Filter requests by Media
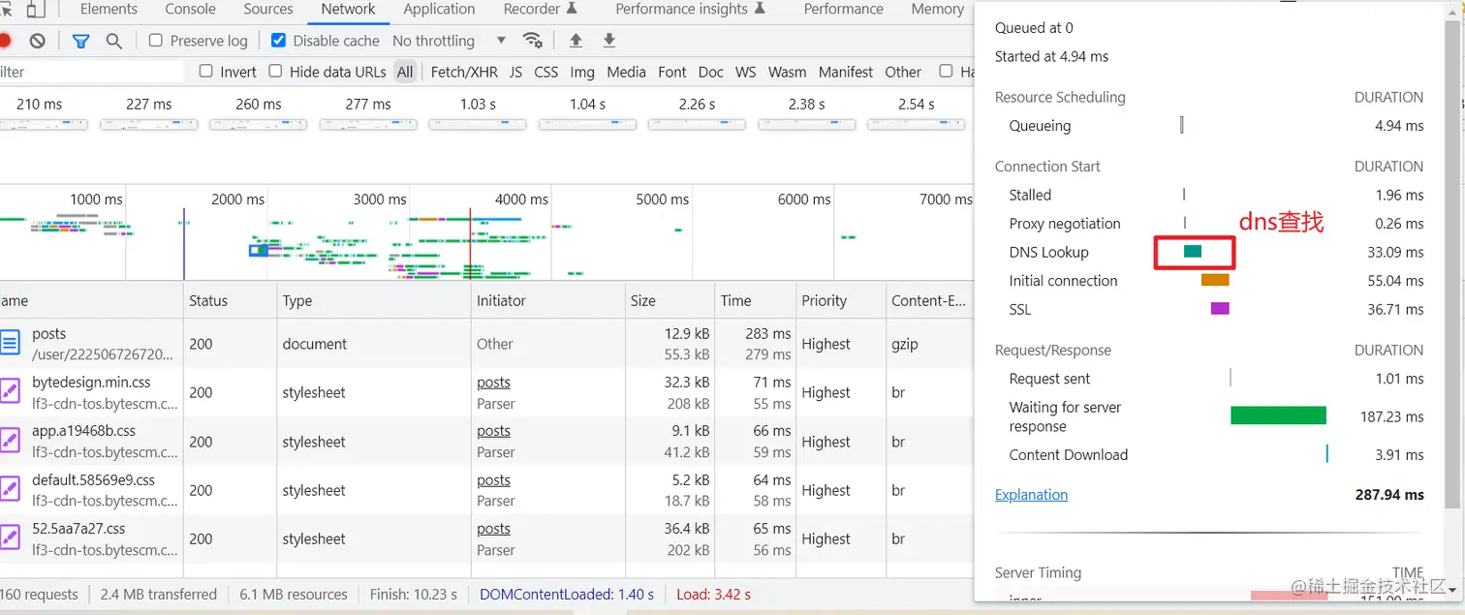The image size is (1465, 615). tap(626, 72)
